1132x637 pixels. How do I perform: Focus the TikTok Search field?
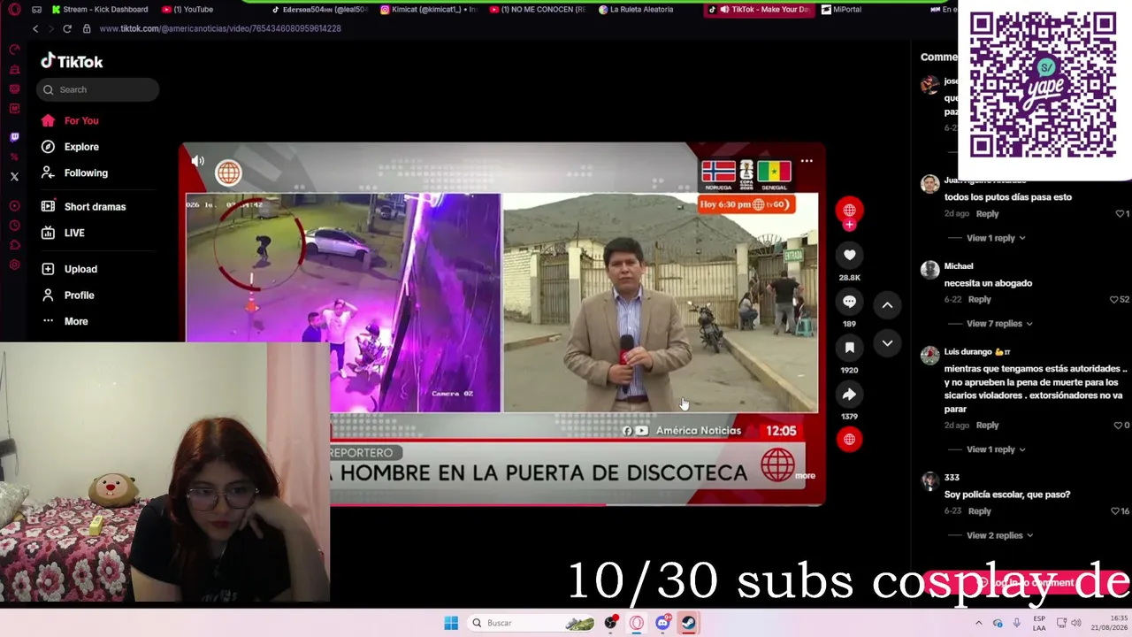pyautogui.click(x=98, y=89)
